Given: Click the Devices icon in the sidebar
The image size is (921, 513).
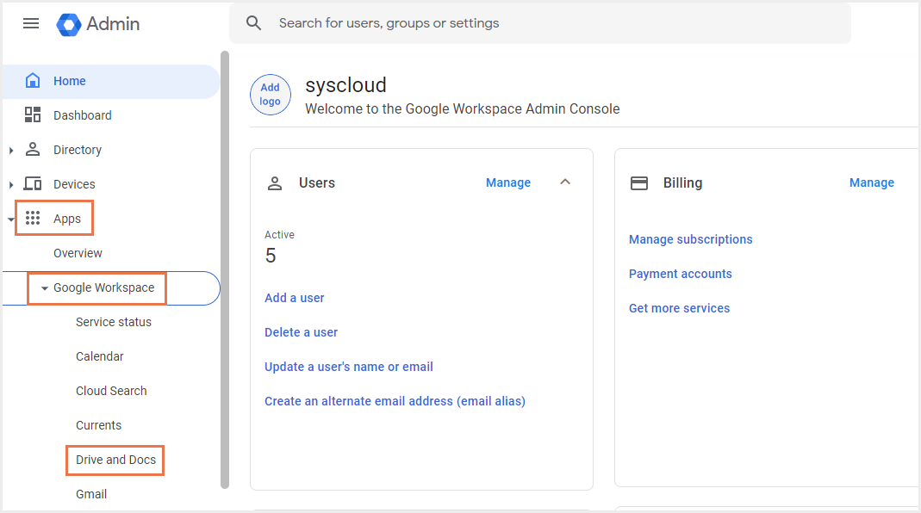Looking at the screenshot, I should point(32,183).
